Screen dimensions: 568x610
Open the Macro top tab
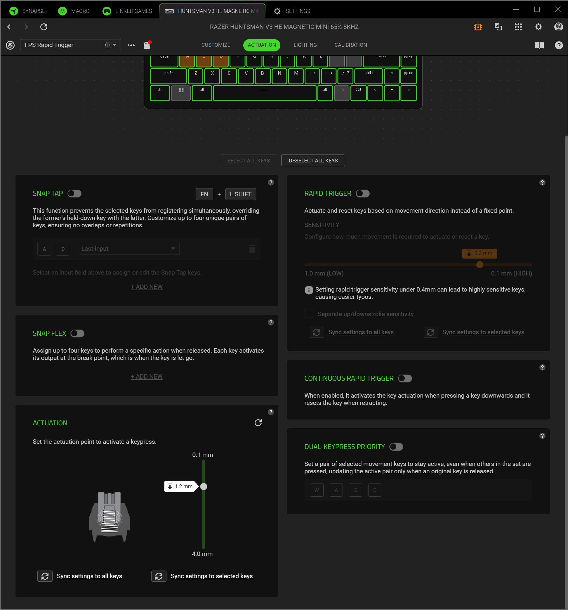[x=74, y=11]
